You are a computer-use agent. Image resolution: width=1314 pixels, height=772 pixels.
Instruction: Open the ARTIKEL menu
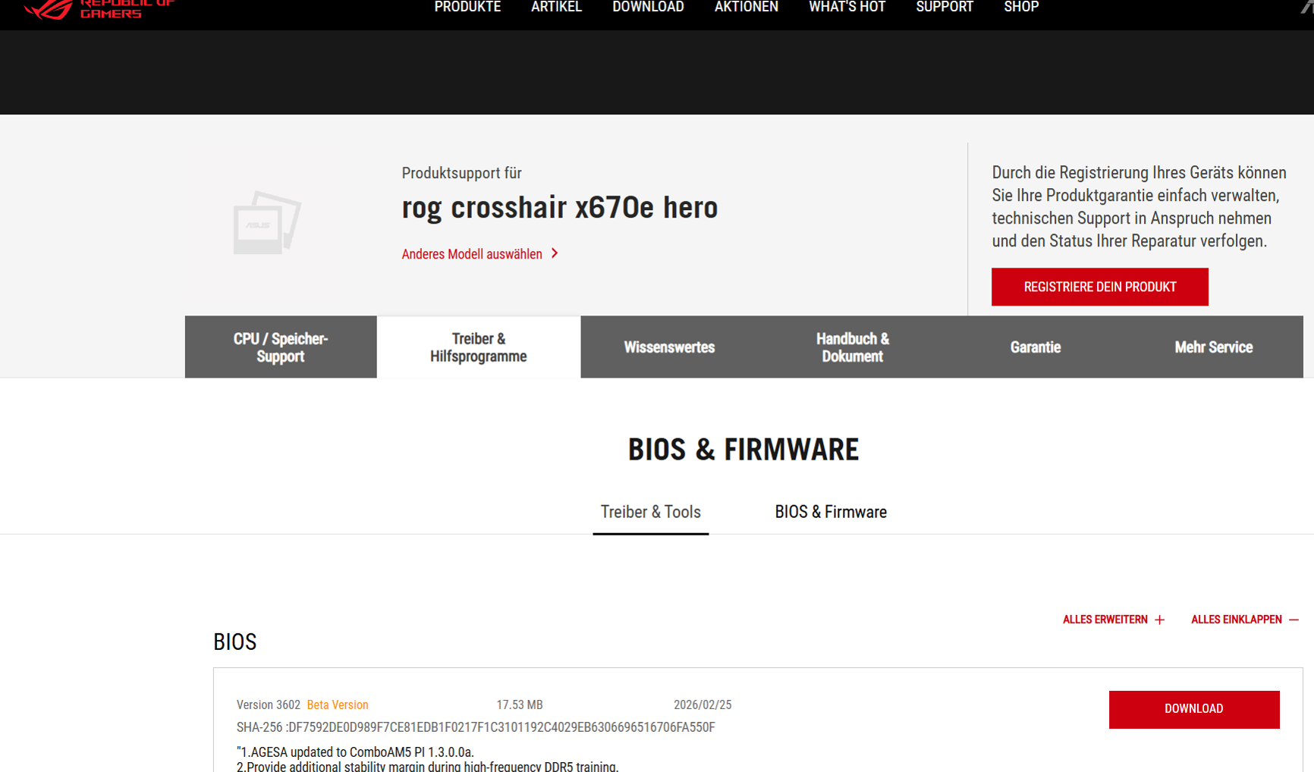556,7
